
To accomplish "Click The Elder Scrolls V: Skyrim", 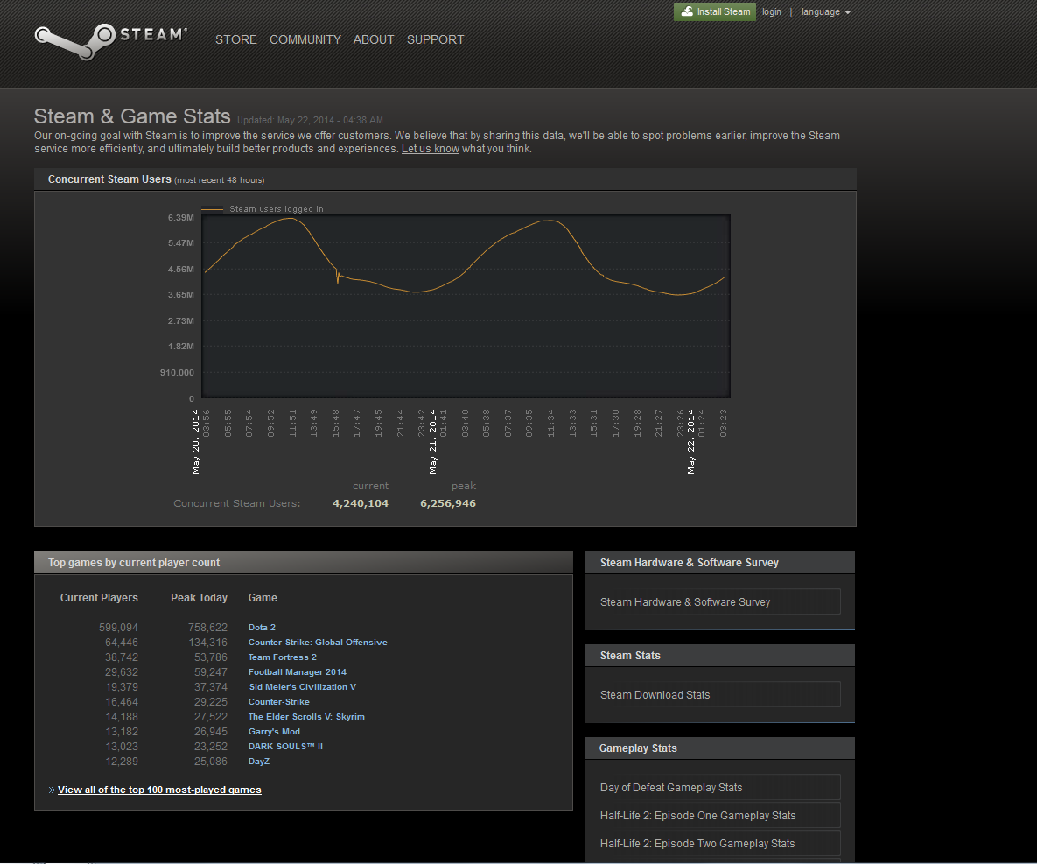I will (x=306, y=717).
